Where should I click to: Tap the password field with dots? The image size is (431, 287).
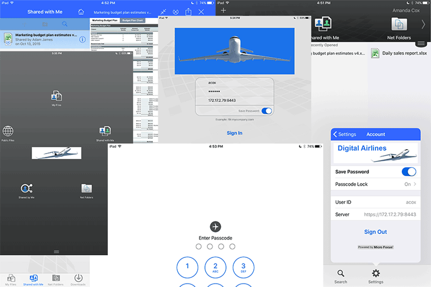pyautogui.click(x=234, y=92)
